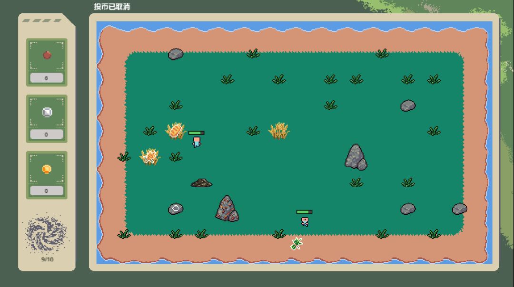Click the small rock on the top grass edge
Viewport: 514px width, 287px height.
pos(176,54)
